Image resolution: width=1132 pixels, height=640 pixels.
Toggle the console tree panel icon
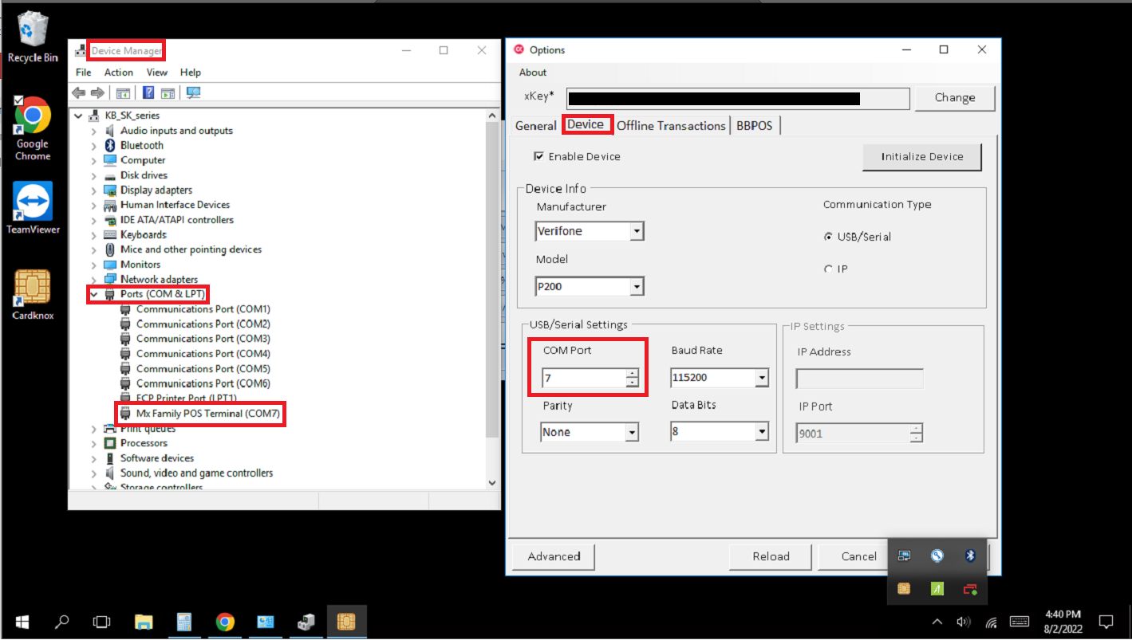[124, 92]
